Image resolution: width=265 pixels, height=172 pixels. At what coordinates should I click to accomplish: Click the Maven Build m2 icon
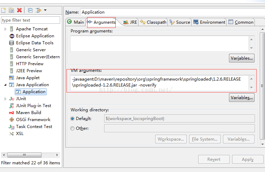[12, 113]
